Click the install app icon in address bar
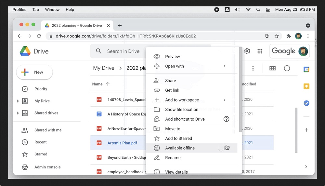 point(267,36)
